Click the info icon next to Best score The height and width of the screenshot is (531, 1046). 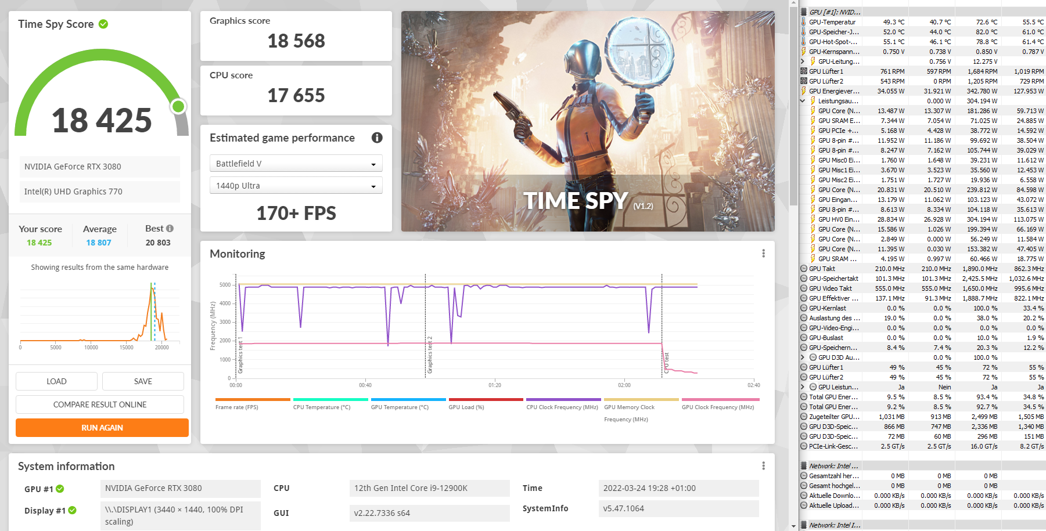click(x=170, y=229)
